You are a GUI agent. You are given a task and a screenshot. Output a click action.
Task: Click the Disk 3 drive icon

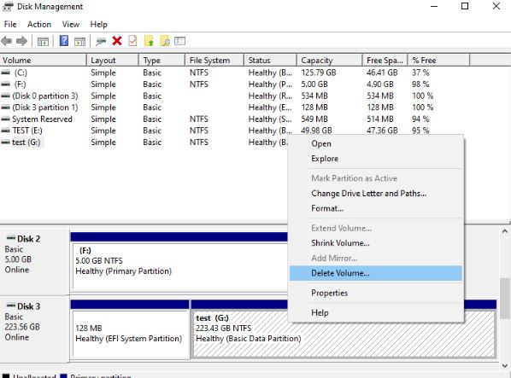tap(11, 305)
